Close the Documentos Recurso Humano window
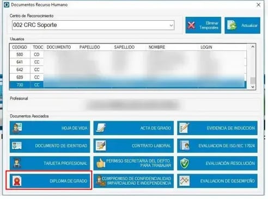268x199 pixels. (x=259, y=5)
